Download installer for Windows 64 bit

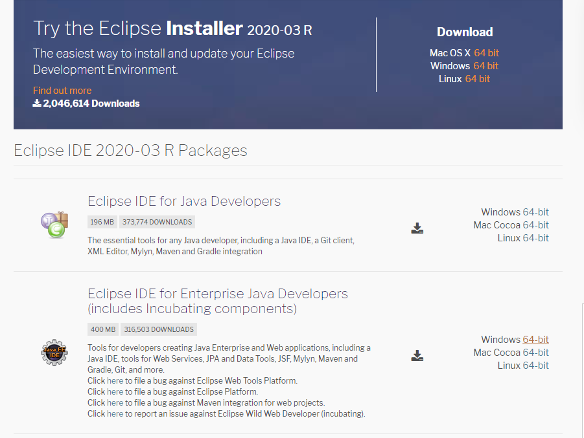tap(485, 66)
